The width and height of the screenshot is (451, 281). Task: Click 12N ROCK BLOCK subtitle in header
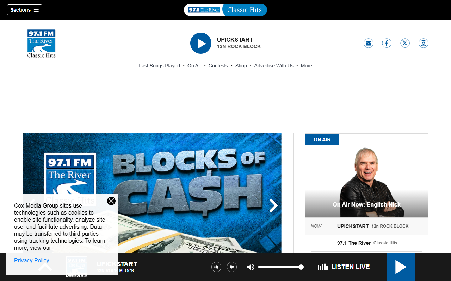tap(239, 46)
